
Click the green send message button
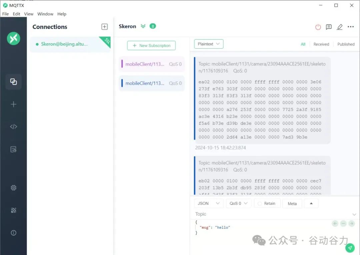[350, 247]
